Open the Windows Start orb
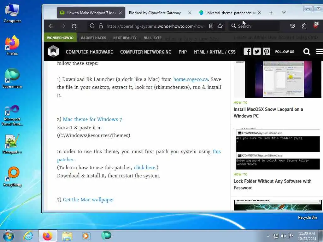The height and width of the screenshot is (242, 323). point(9,236)
